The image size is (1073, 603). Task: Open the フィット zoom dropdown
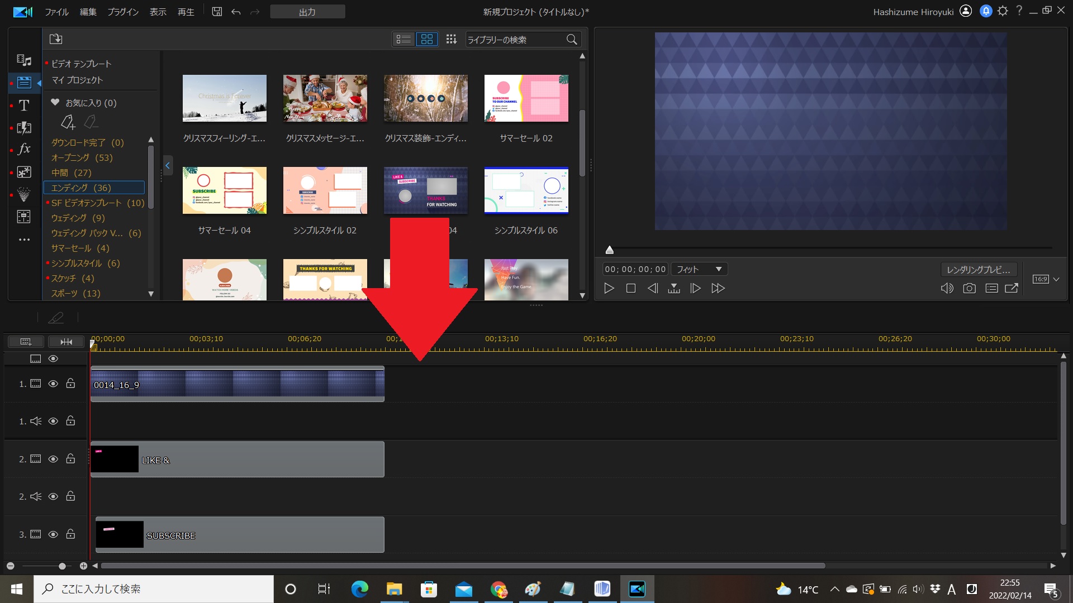tap(699, 269)
